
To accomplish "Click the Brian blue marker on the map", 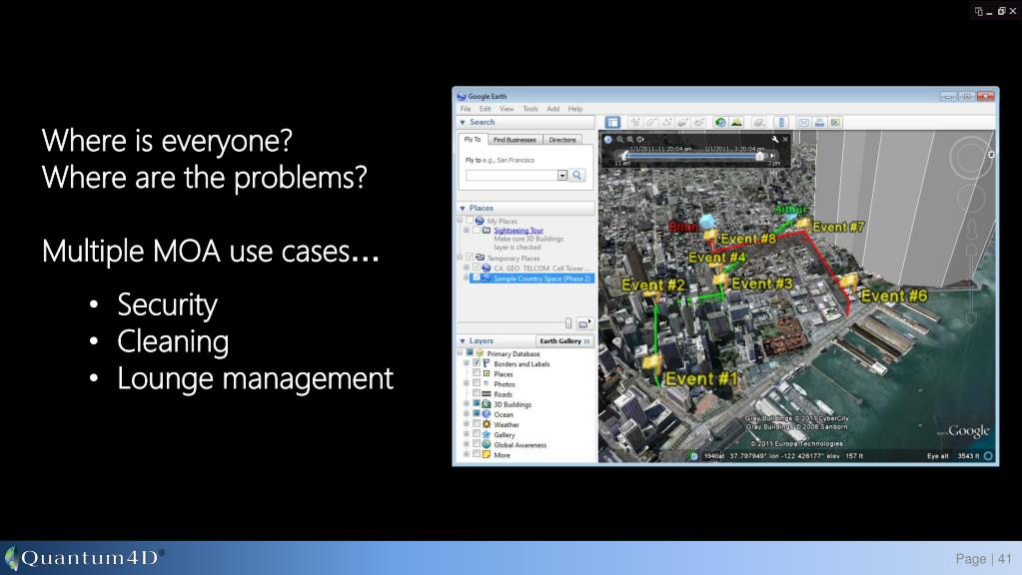I will point(706,223).
